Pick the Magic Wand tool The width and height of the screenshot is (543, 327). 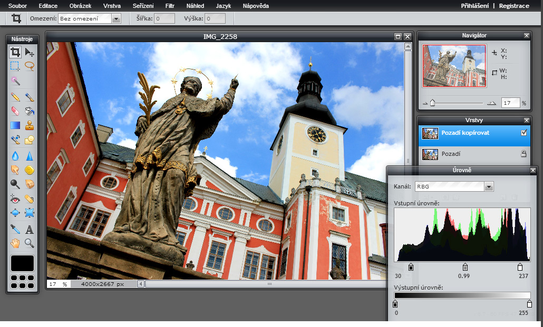click(15, 81)
